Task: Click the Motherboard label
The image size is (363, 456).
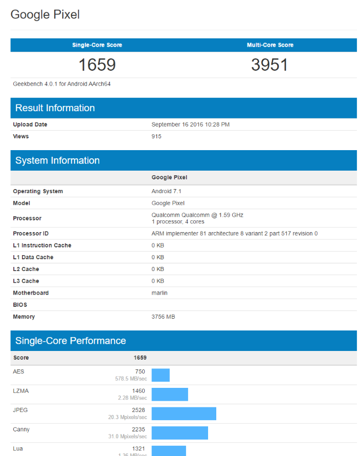Action: coord(31,293)
